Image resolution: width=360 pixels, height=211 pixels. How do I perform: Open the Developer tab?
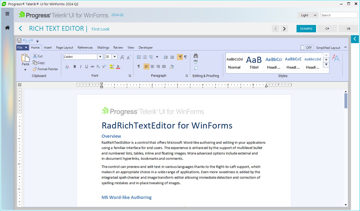click(x=146, y=47)
